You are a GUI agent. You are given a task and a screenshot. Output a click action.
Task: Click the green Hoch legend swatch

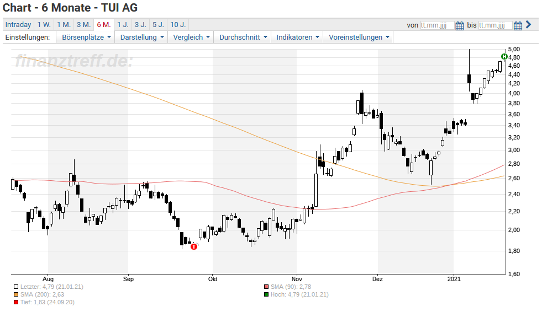pos(266,295)
